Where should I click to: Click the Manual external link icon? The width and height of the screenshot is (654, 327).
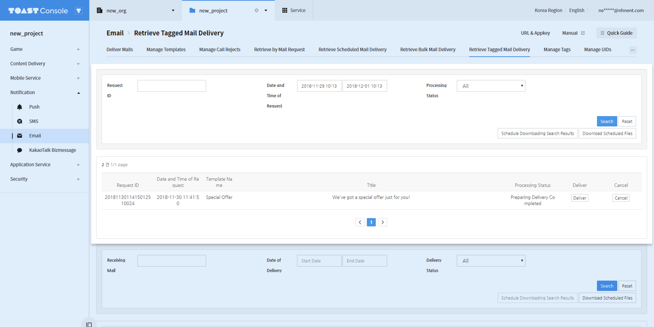coord(583,33)
